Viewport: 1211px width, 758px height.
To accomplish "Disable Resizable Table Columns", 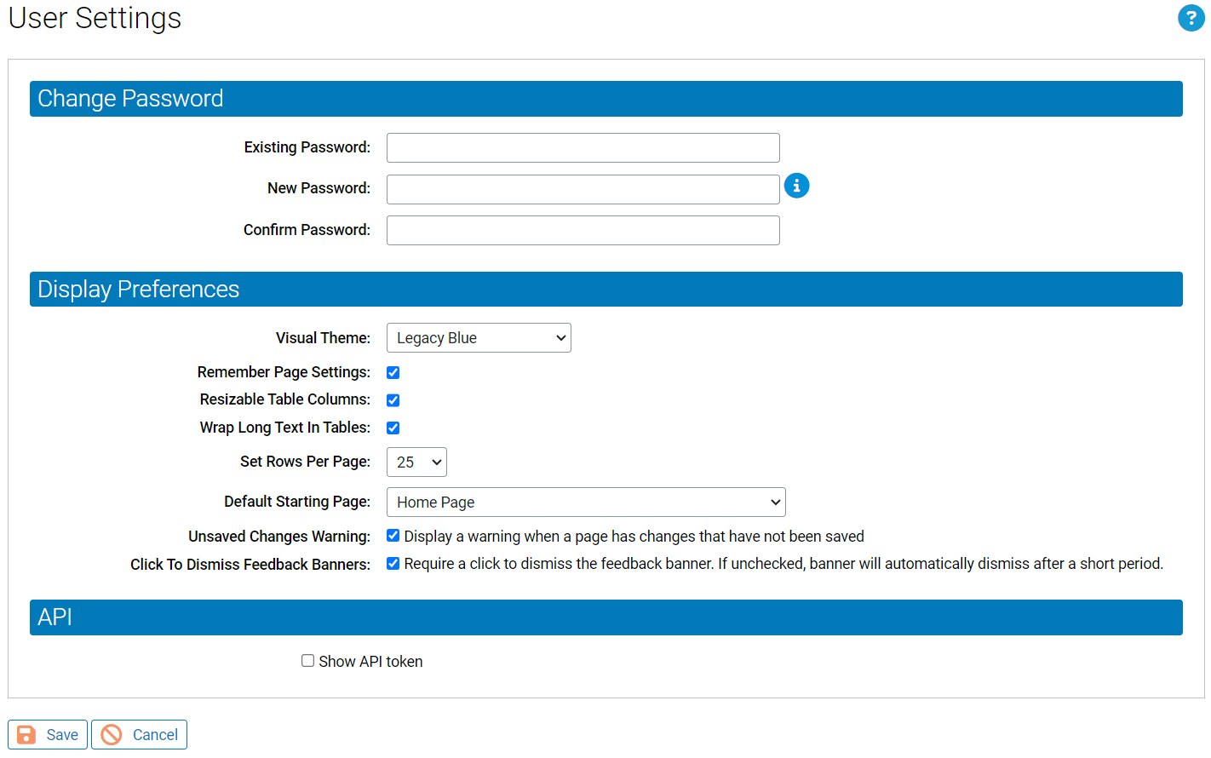I will (393, 399).
